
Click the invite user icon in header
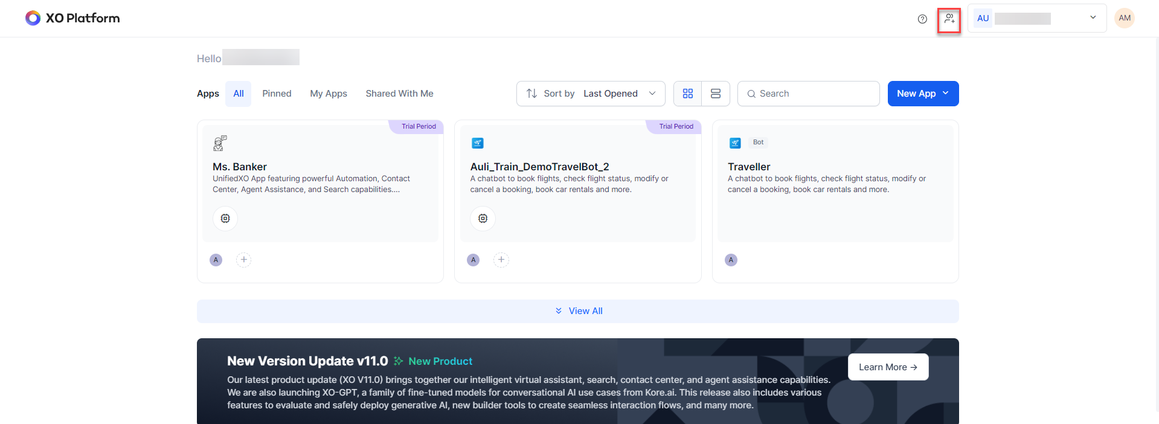949,19
